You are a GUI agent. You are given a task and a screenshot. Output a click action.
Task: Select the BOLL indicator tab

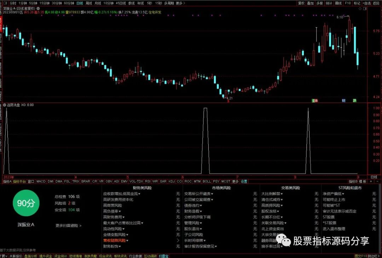point(207,181)
